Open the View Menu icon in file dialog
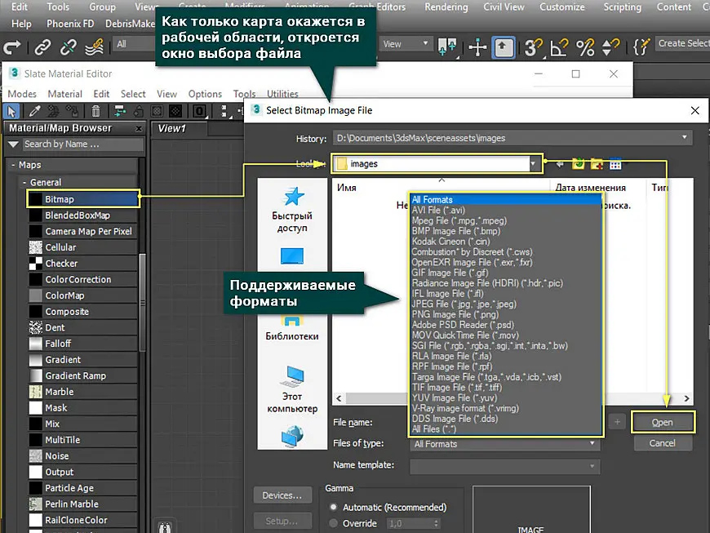 point(615,164)
